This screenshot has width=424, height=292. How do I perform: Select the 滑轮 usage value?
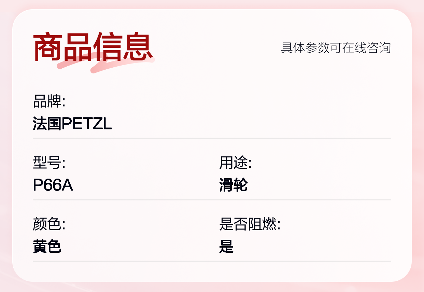click(234, 185)
